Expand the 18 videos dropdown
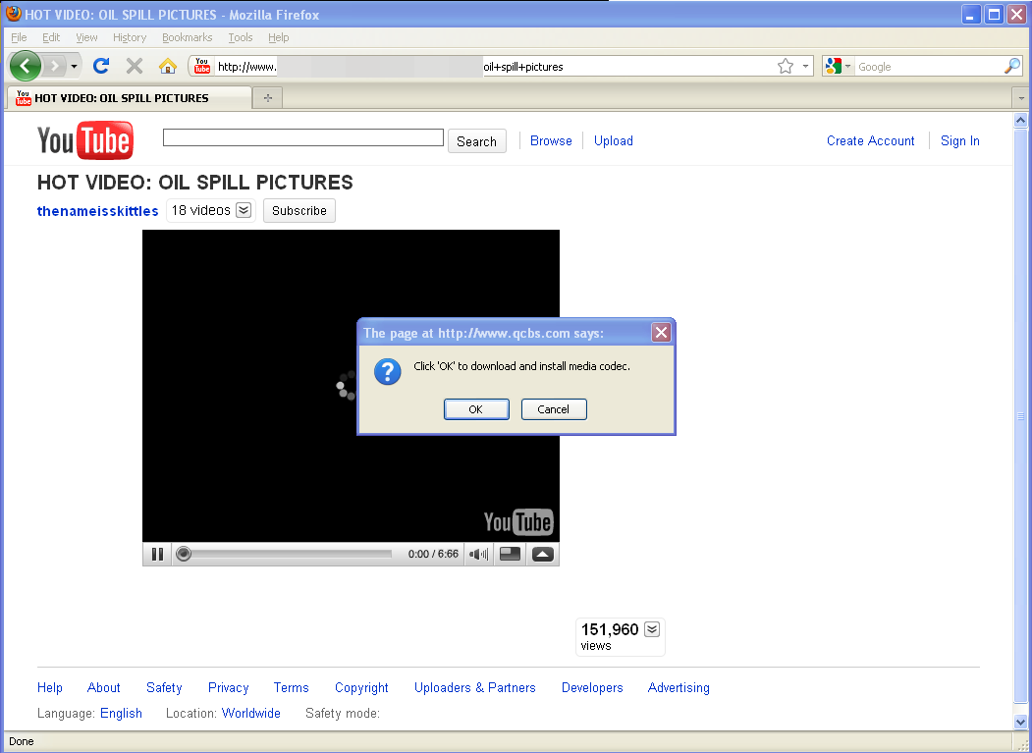The width and height of the screenshot is (1032, 753). coord(244,210)
